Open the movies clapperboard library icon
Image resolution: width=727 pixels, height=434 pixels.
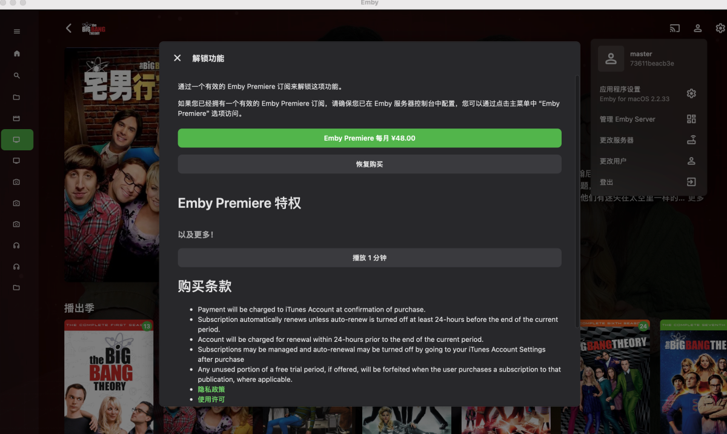(x=17, y=118)
